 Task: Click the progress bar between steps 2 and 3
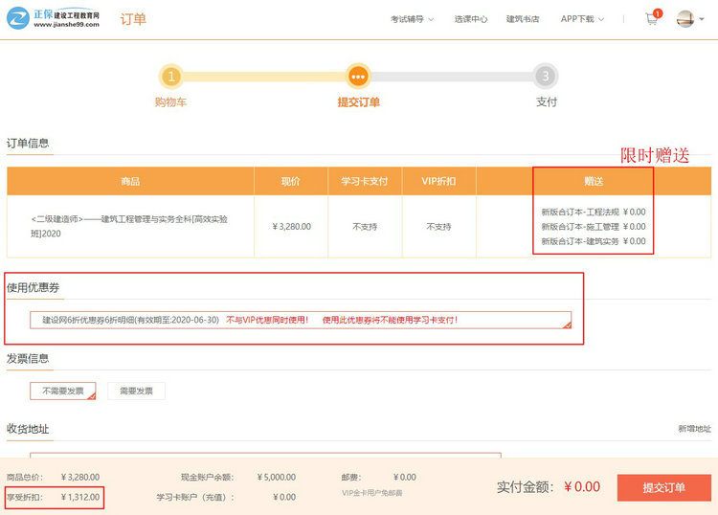pos(450,77)
